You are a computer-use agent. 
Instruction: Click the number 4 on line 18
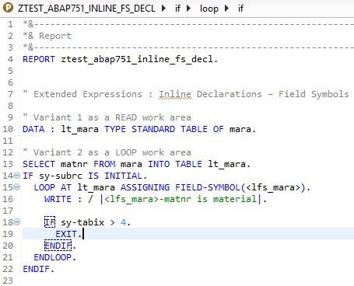(x=123, y=222)
